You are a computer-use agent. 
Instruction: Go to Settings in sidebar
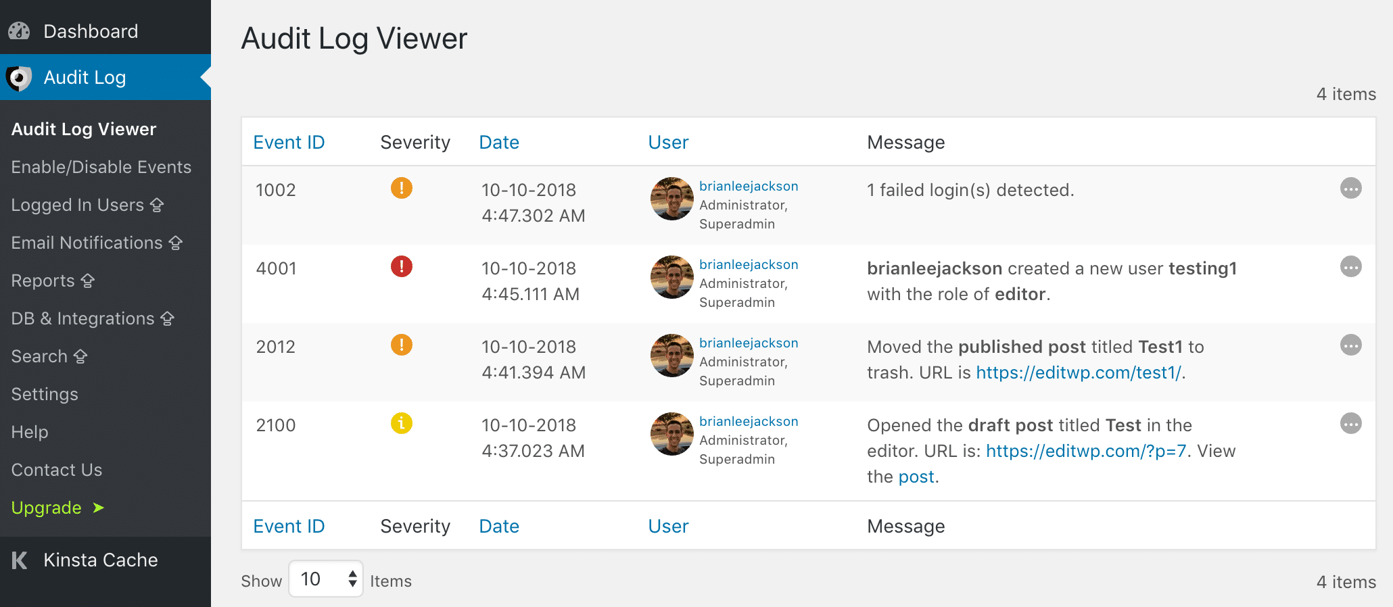click(45, 394)
